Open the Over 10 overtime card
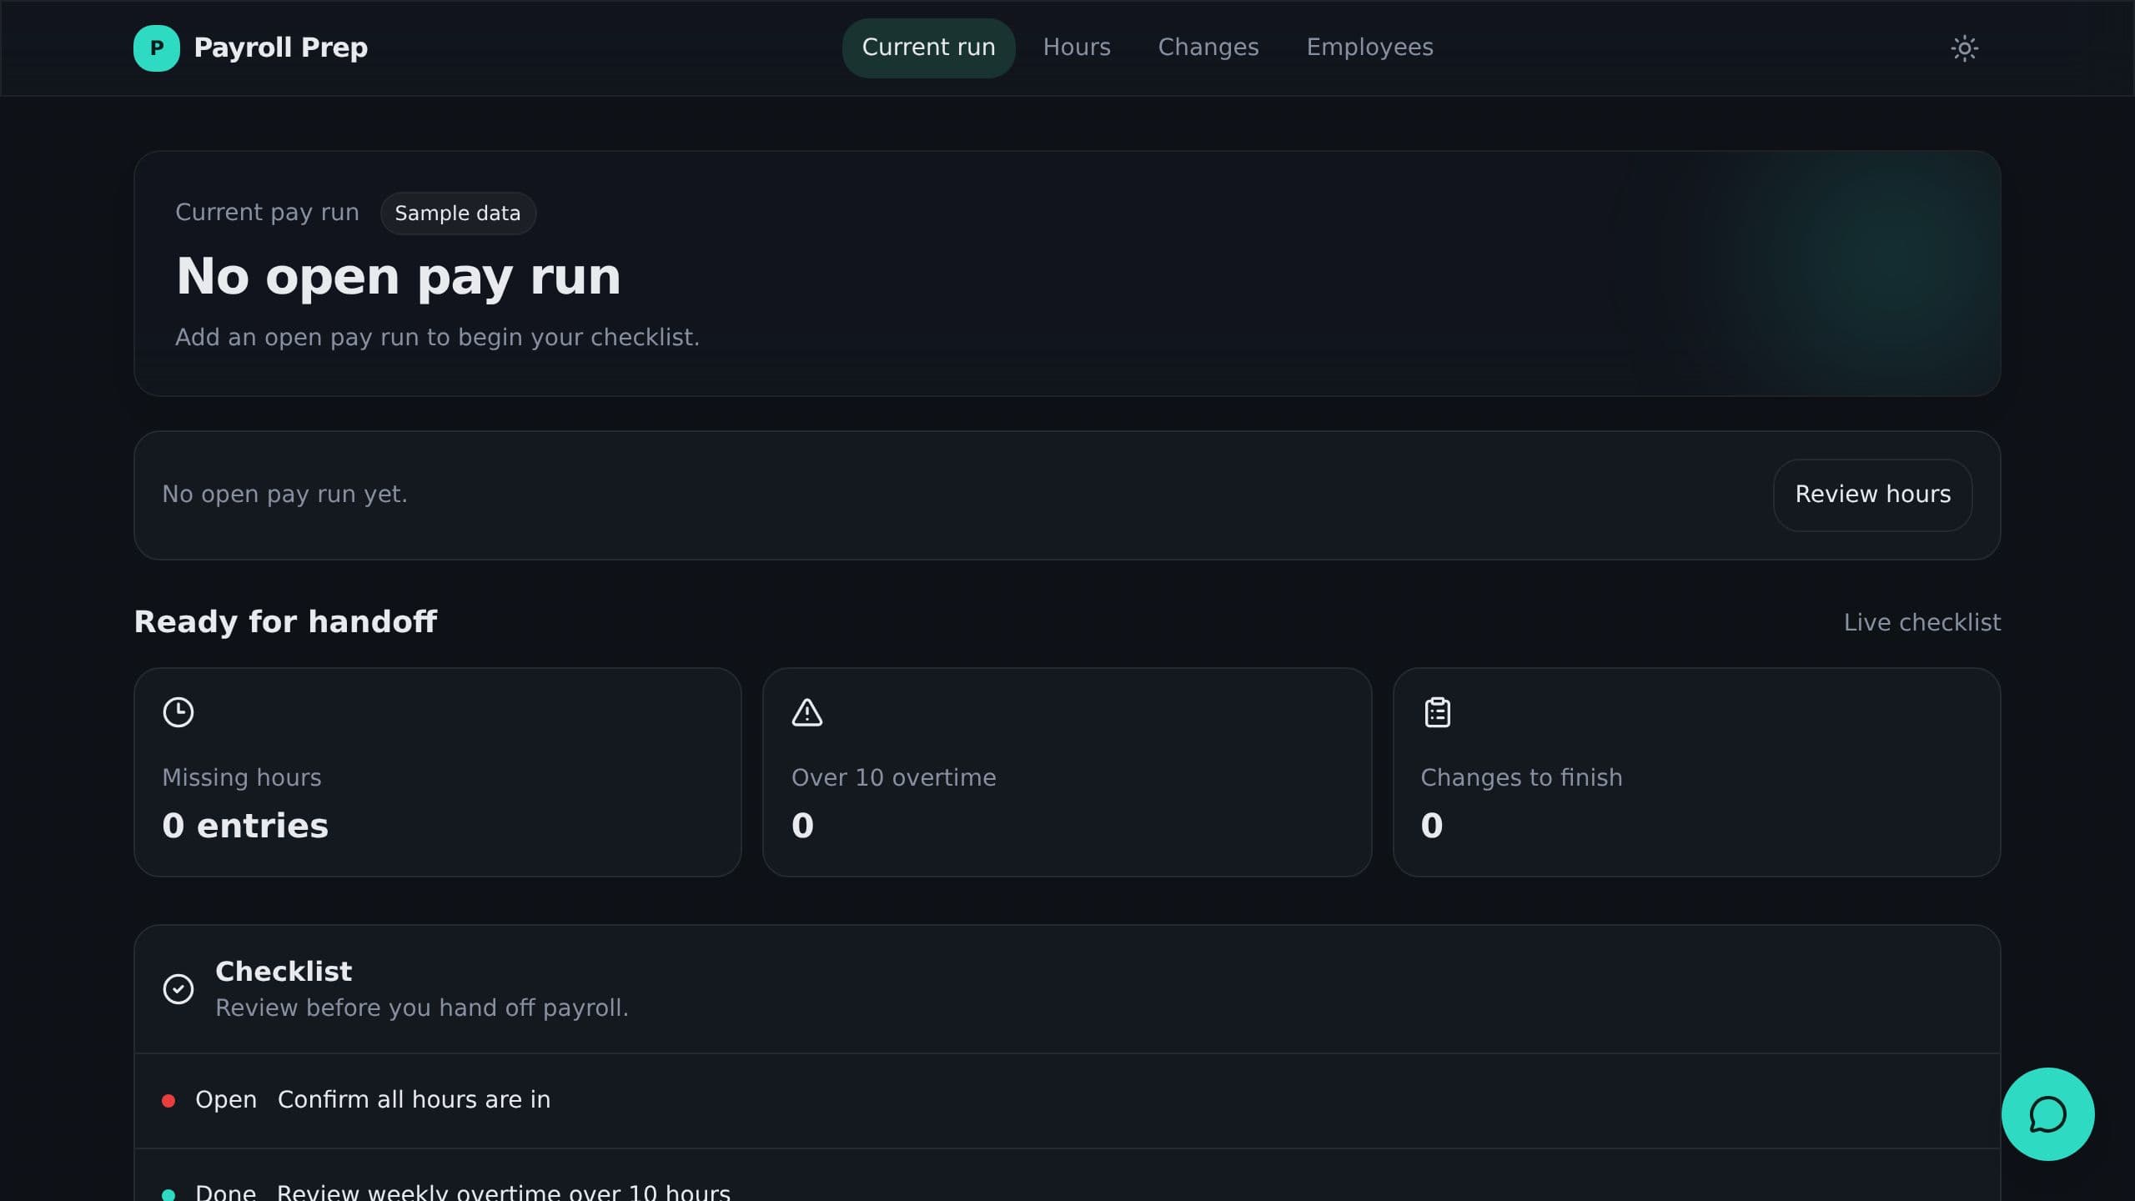This screenshot has height=1201, width=2135. (x=1067, y=772)
